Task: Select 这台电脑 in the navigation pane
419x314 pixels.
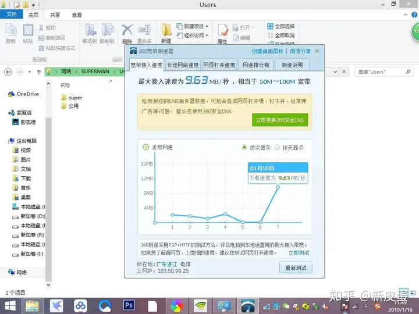Action: click(x=23, y=141)
